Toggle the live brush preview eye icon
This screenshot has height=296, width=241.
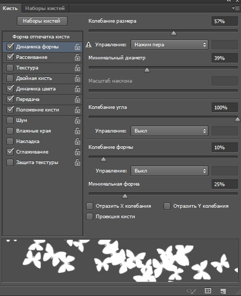(191, 291)
